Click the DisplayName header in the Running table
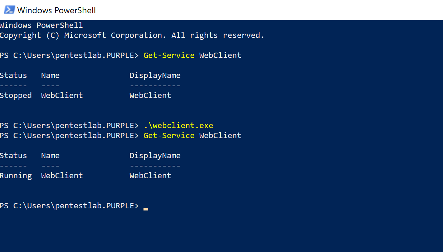 coord(155,156)
